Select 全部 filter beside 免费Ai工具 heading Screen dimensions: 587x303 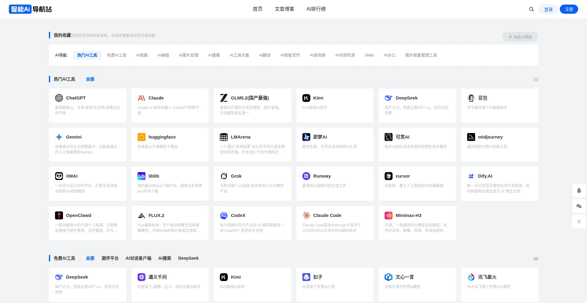tap(90, 258)
